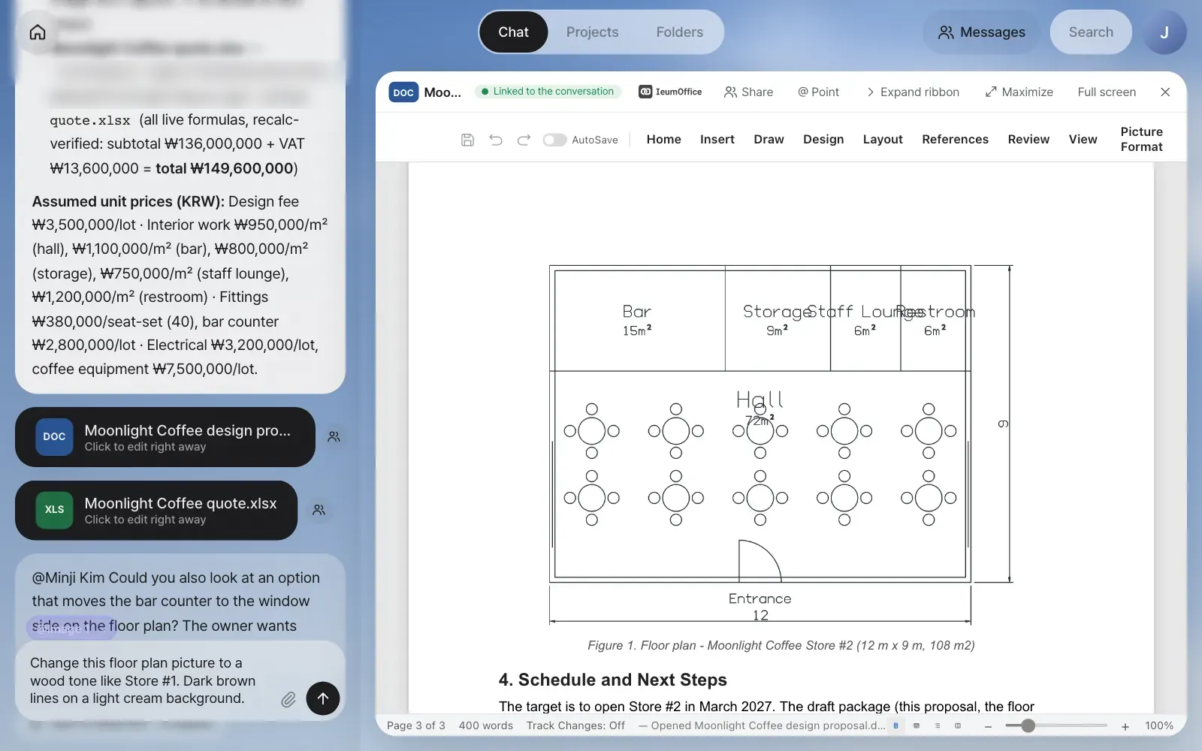Open the Layout ribbon tab

[x=883, y=139]
